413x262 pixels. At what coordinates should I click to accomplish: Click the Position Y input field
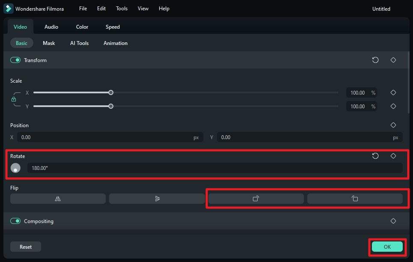[x=309, y=137]
